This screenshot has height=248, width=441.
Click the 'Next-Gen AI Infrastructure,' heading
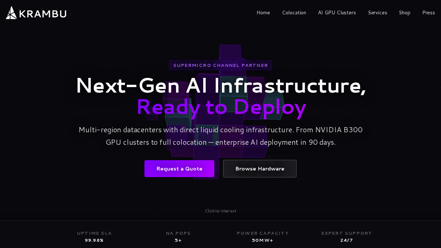221,86
